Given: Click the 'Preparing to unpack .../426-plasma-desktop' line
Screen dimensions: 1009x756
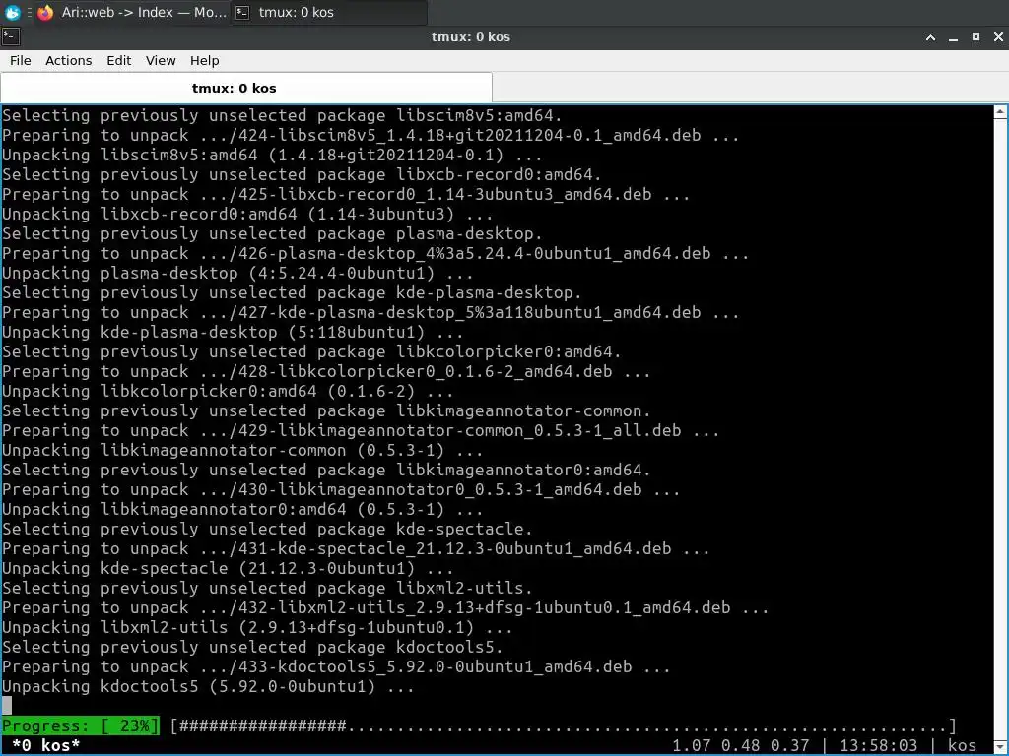Looking at the screenshot, I should point(375,253).
